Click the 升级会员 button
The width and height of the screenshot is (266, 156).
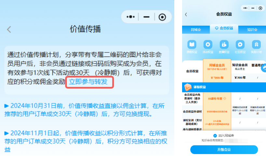(224, 149)
